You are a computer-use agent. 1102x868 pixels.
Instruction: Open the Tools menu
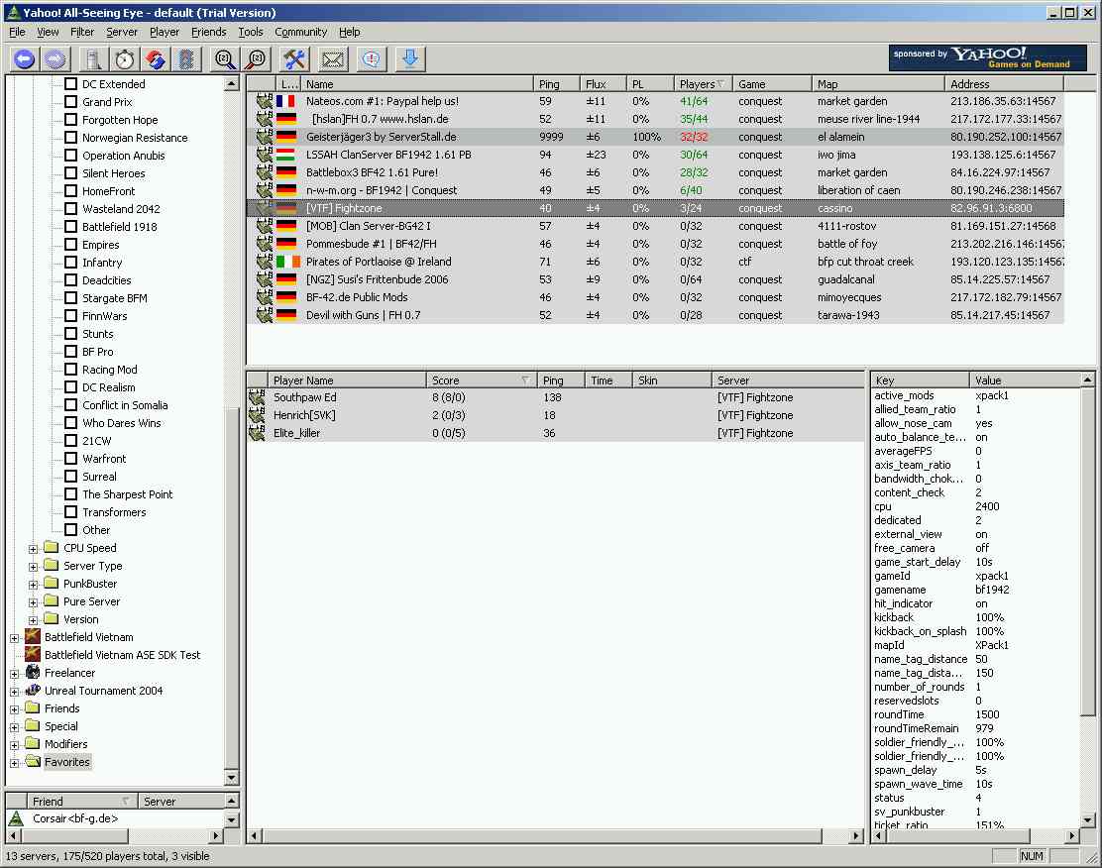(x=250, y=32)
